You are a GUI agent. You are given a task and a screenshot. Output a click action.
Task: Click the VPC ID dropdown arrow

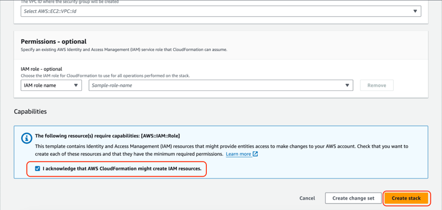pyautogui.click(x=415, y=11)
